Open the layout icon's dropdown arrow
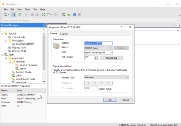The width and height of the screenshot is (181, 126). tap(51, 15)
